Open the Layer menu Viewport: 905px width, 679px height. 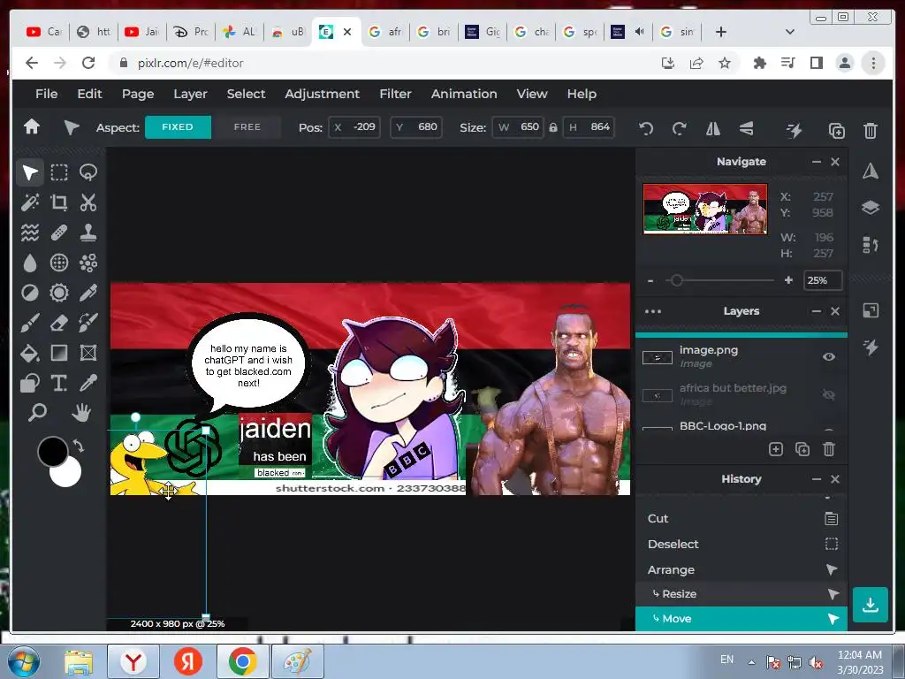click(x=191, y=94)
